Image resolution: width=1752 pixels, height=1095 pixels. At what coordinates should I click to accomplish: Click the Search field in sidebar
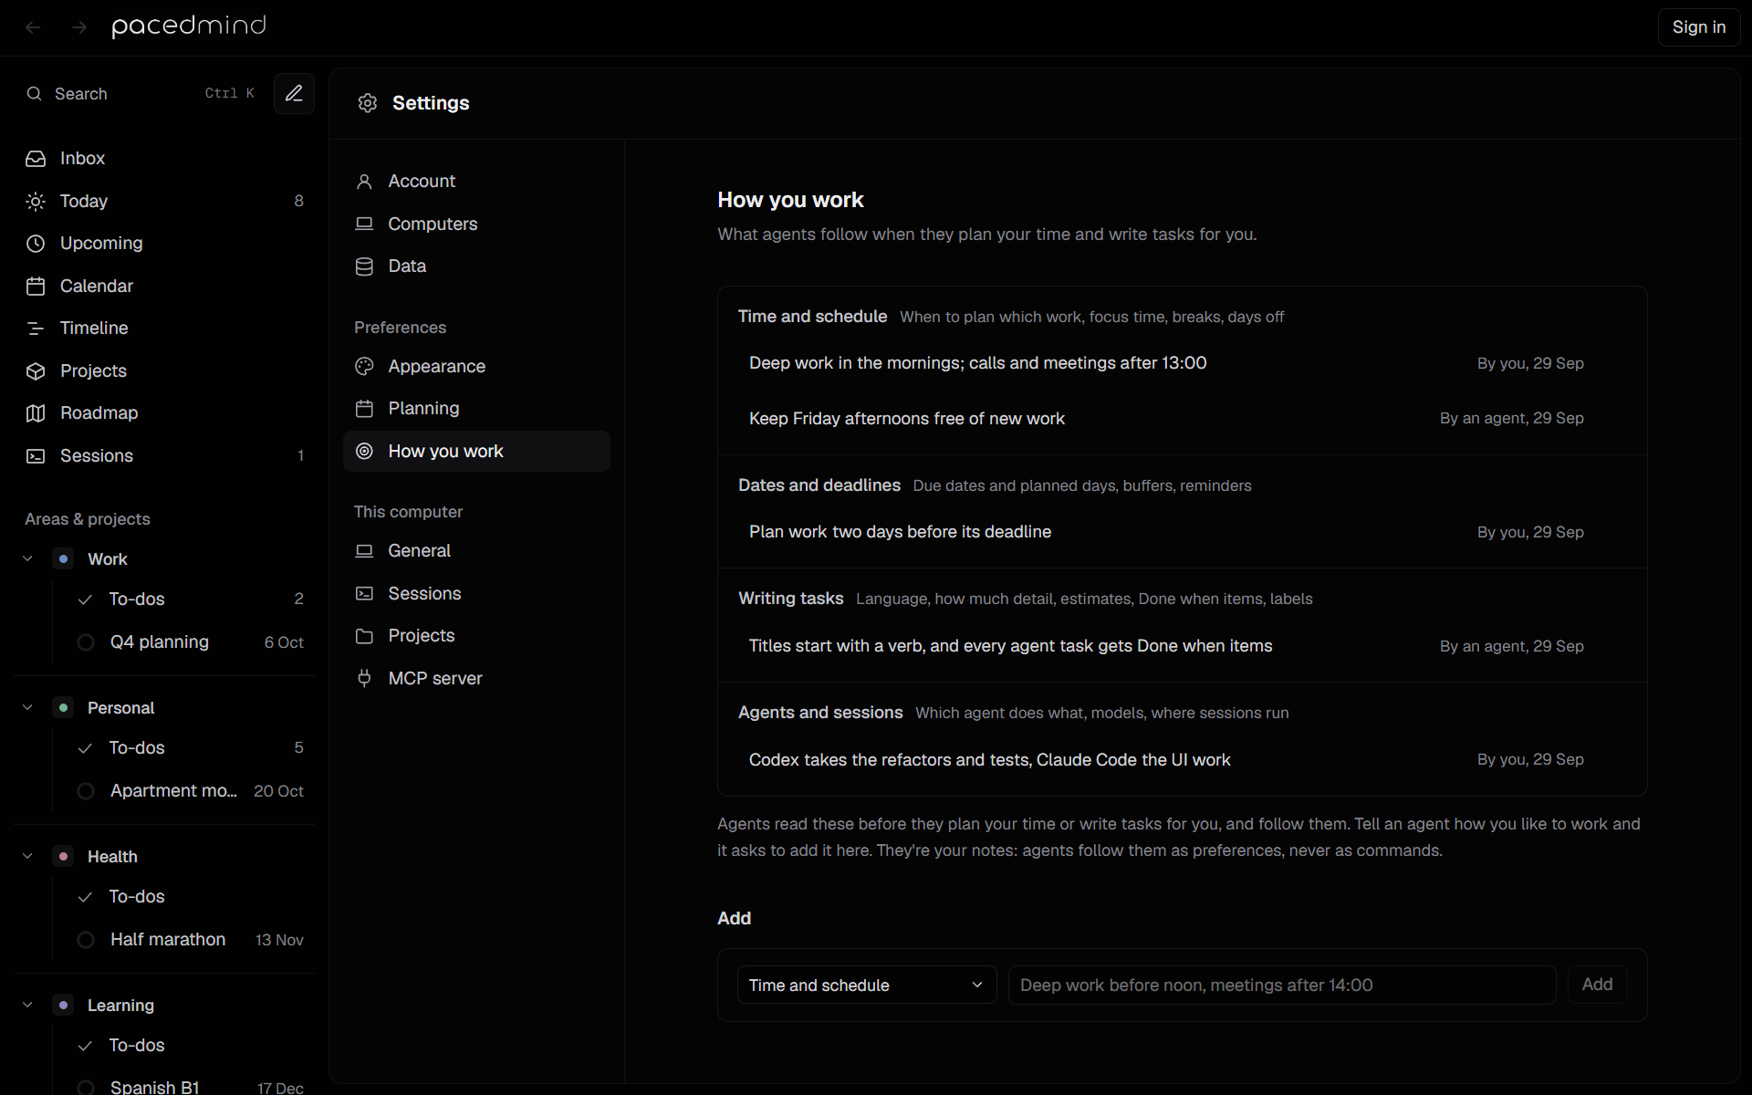pos(141,94)
